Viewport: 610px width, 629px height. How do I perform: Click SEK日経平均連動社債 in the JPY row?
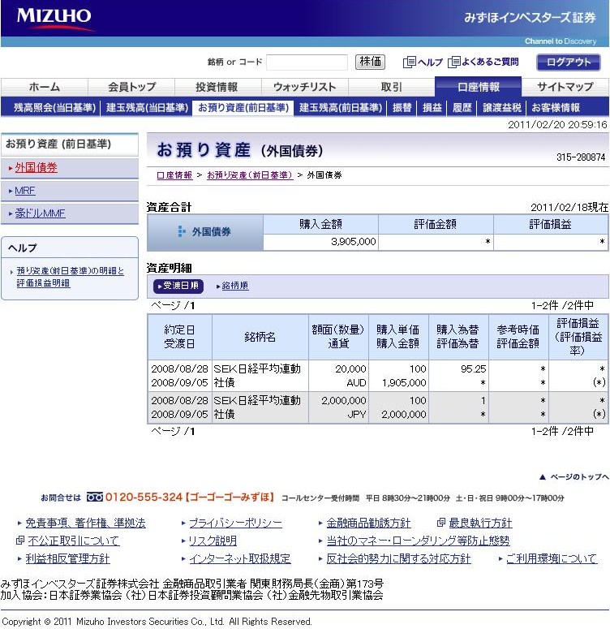[x=257, y=407]
